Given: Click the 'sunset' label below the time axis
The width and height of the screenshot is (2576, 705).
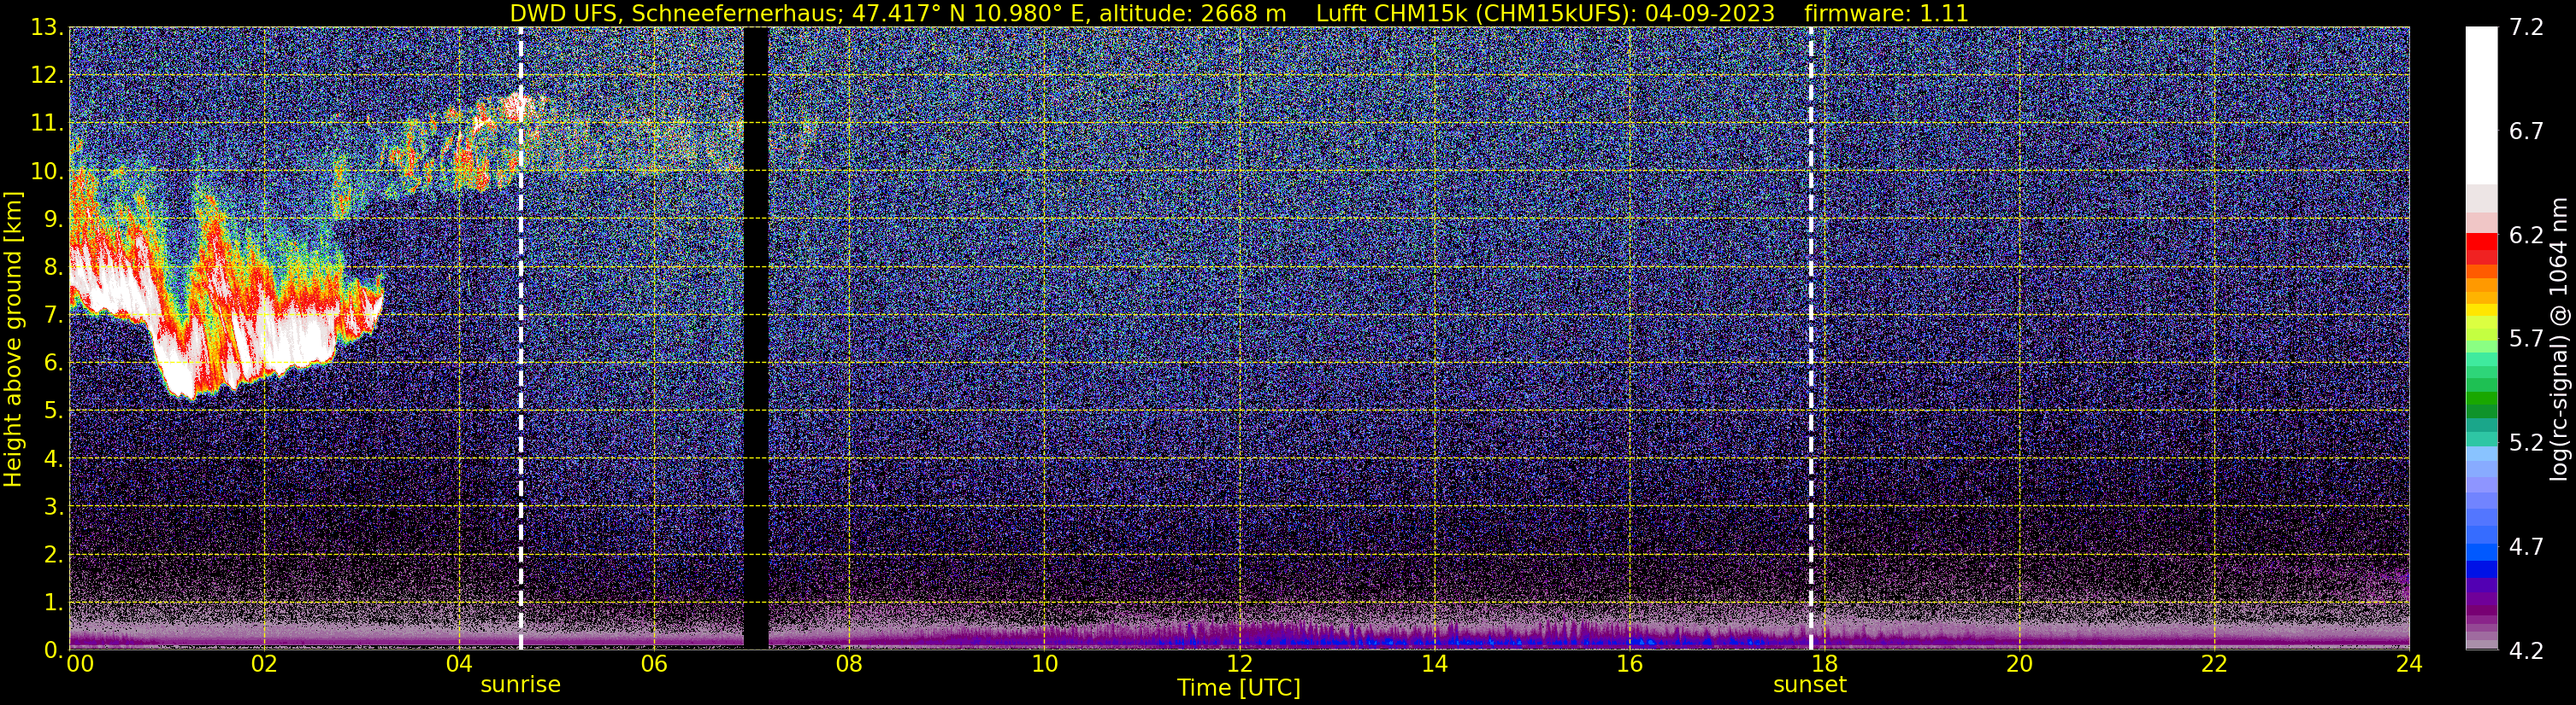Looking at the screenshot, I should coord(1810,685).
